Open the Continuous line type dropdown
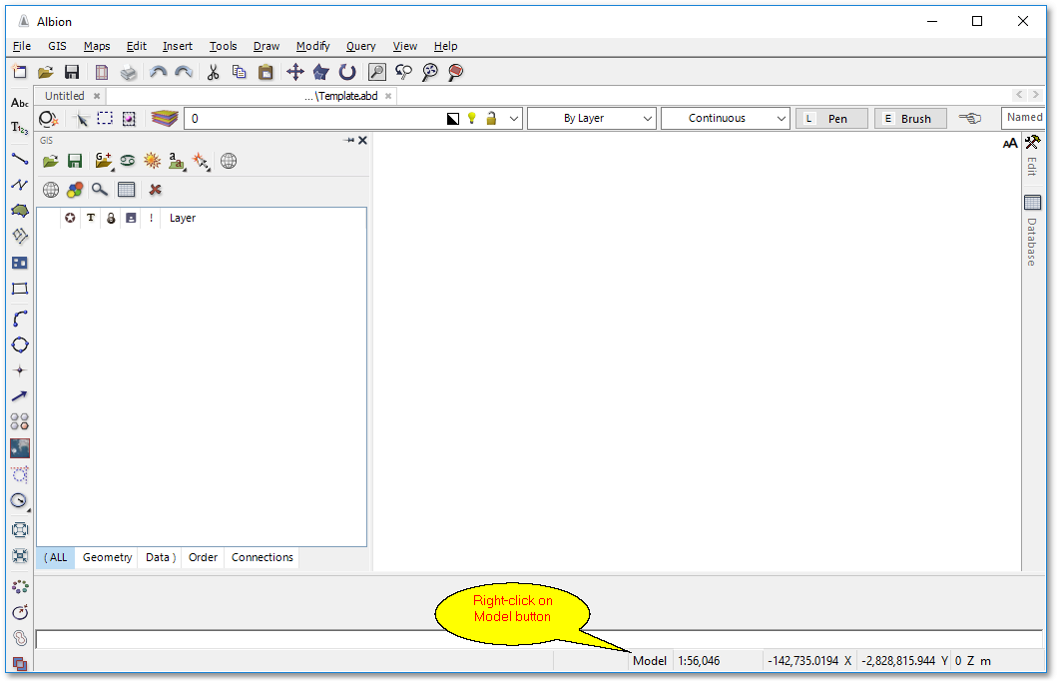This screenshot has height=684, width=1058. (726, 118)
